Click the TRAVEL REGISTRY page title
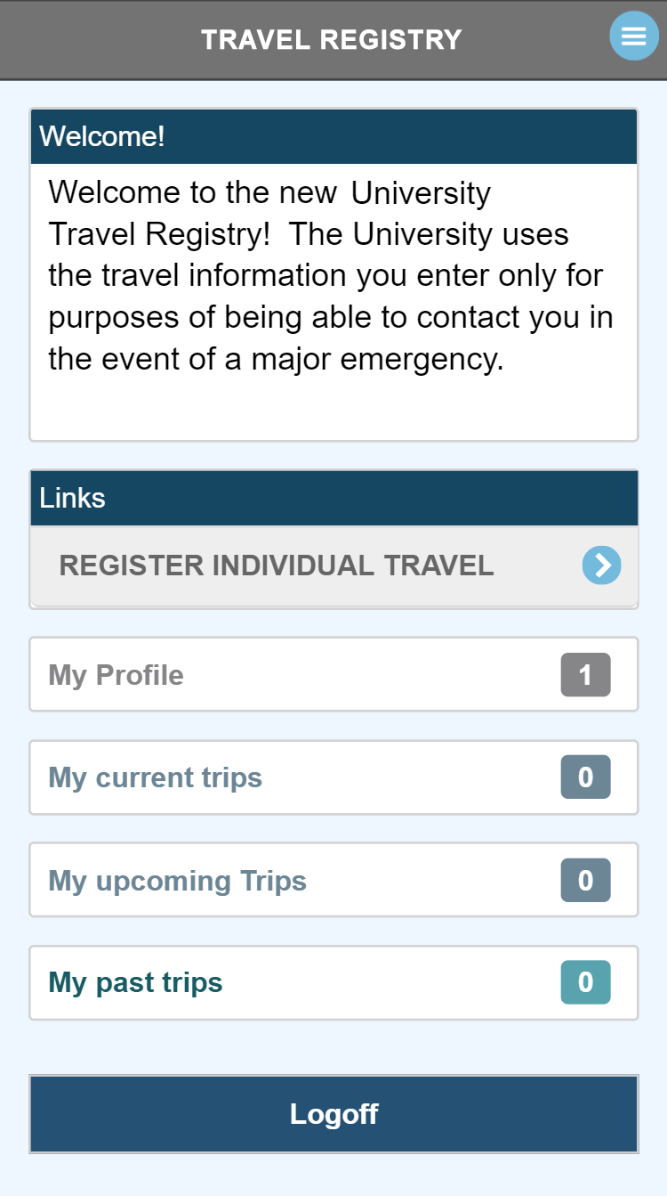 [331, 40]
